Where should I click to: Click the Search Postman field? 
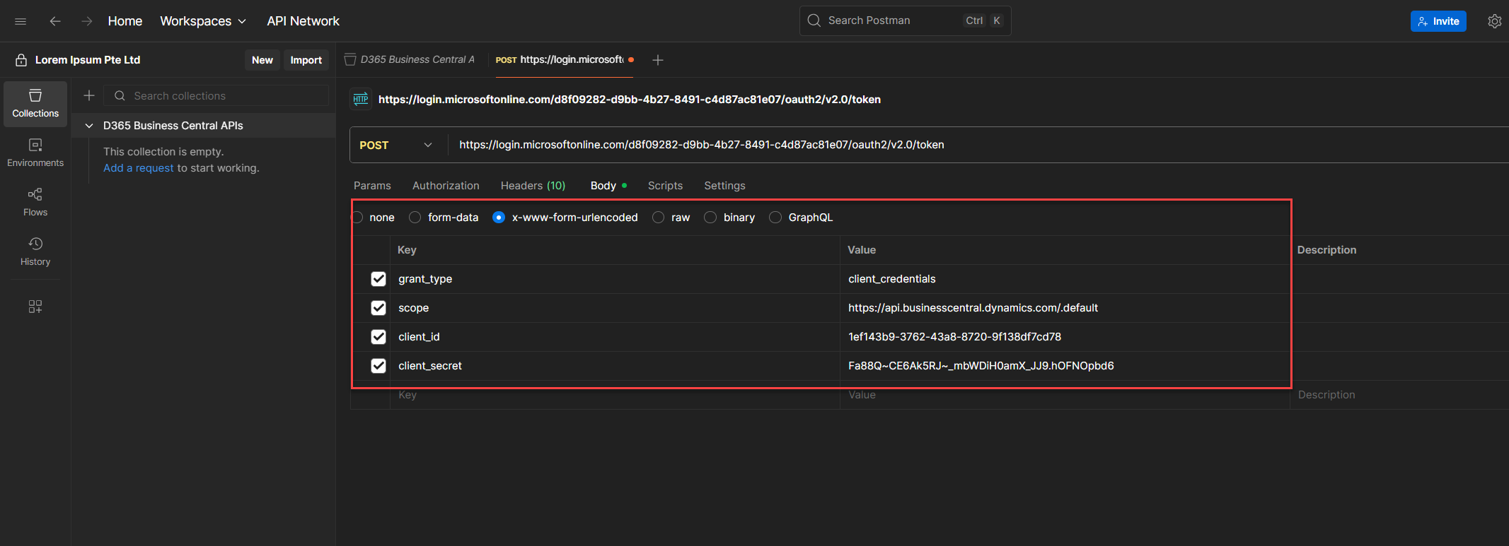pos(905,20)
